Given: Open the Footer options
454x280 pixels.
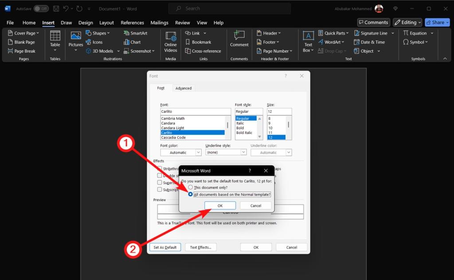Looking at the screenshot, I should (268, 42).
